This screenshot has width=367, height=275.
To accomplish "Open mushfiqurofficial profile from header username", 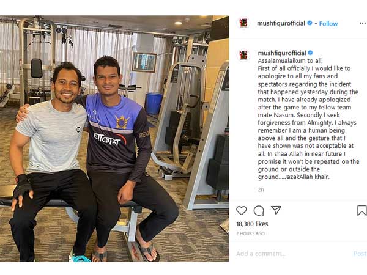I will (281, 23).
